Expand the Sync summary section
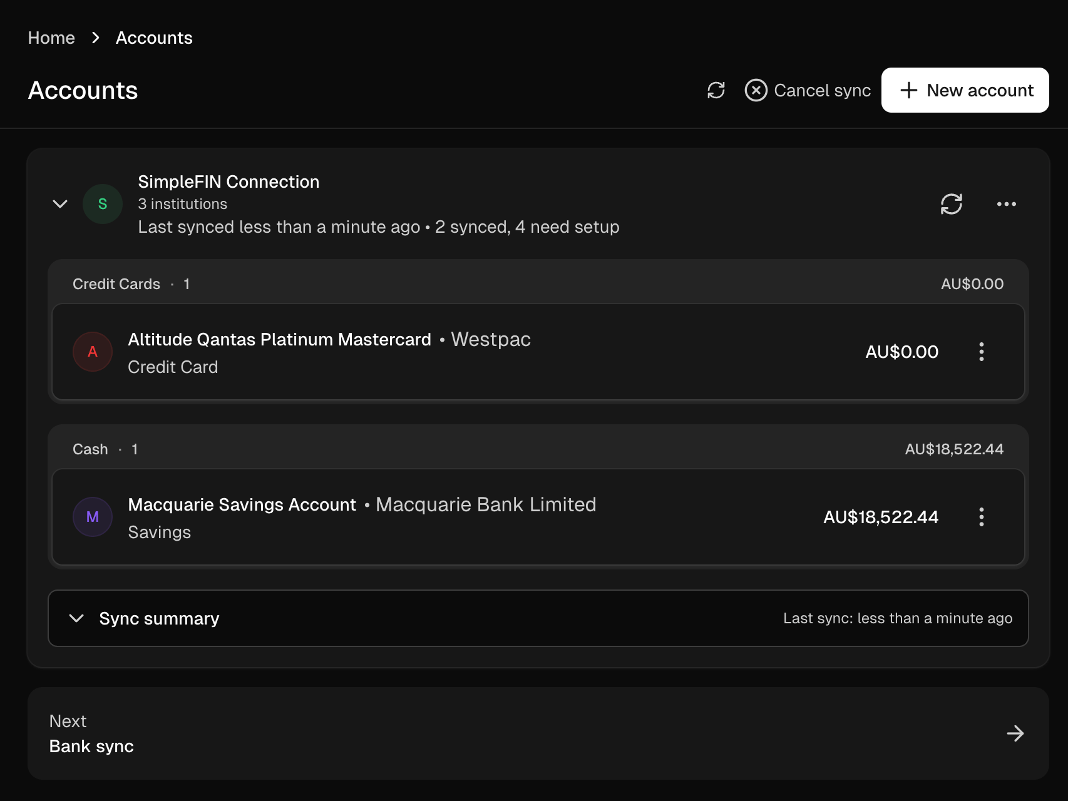Viewport: 1068px width, 801px height. [538, 618]
